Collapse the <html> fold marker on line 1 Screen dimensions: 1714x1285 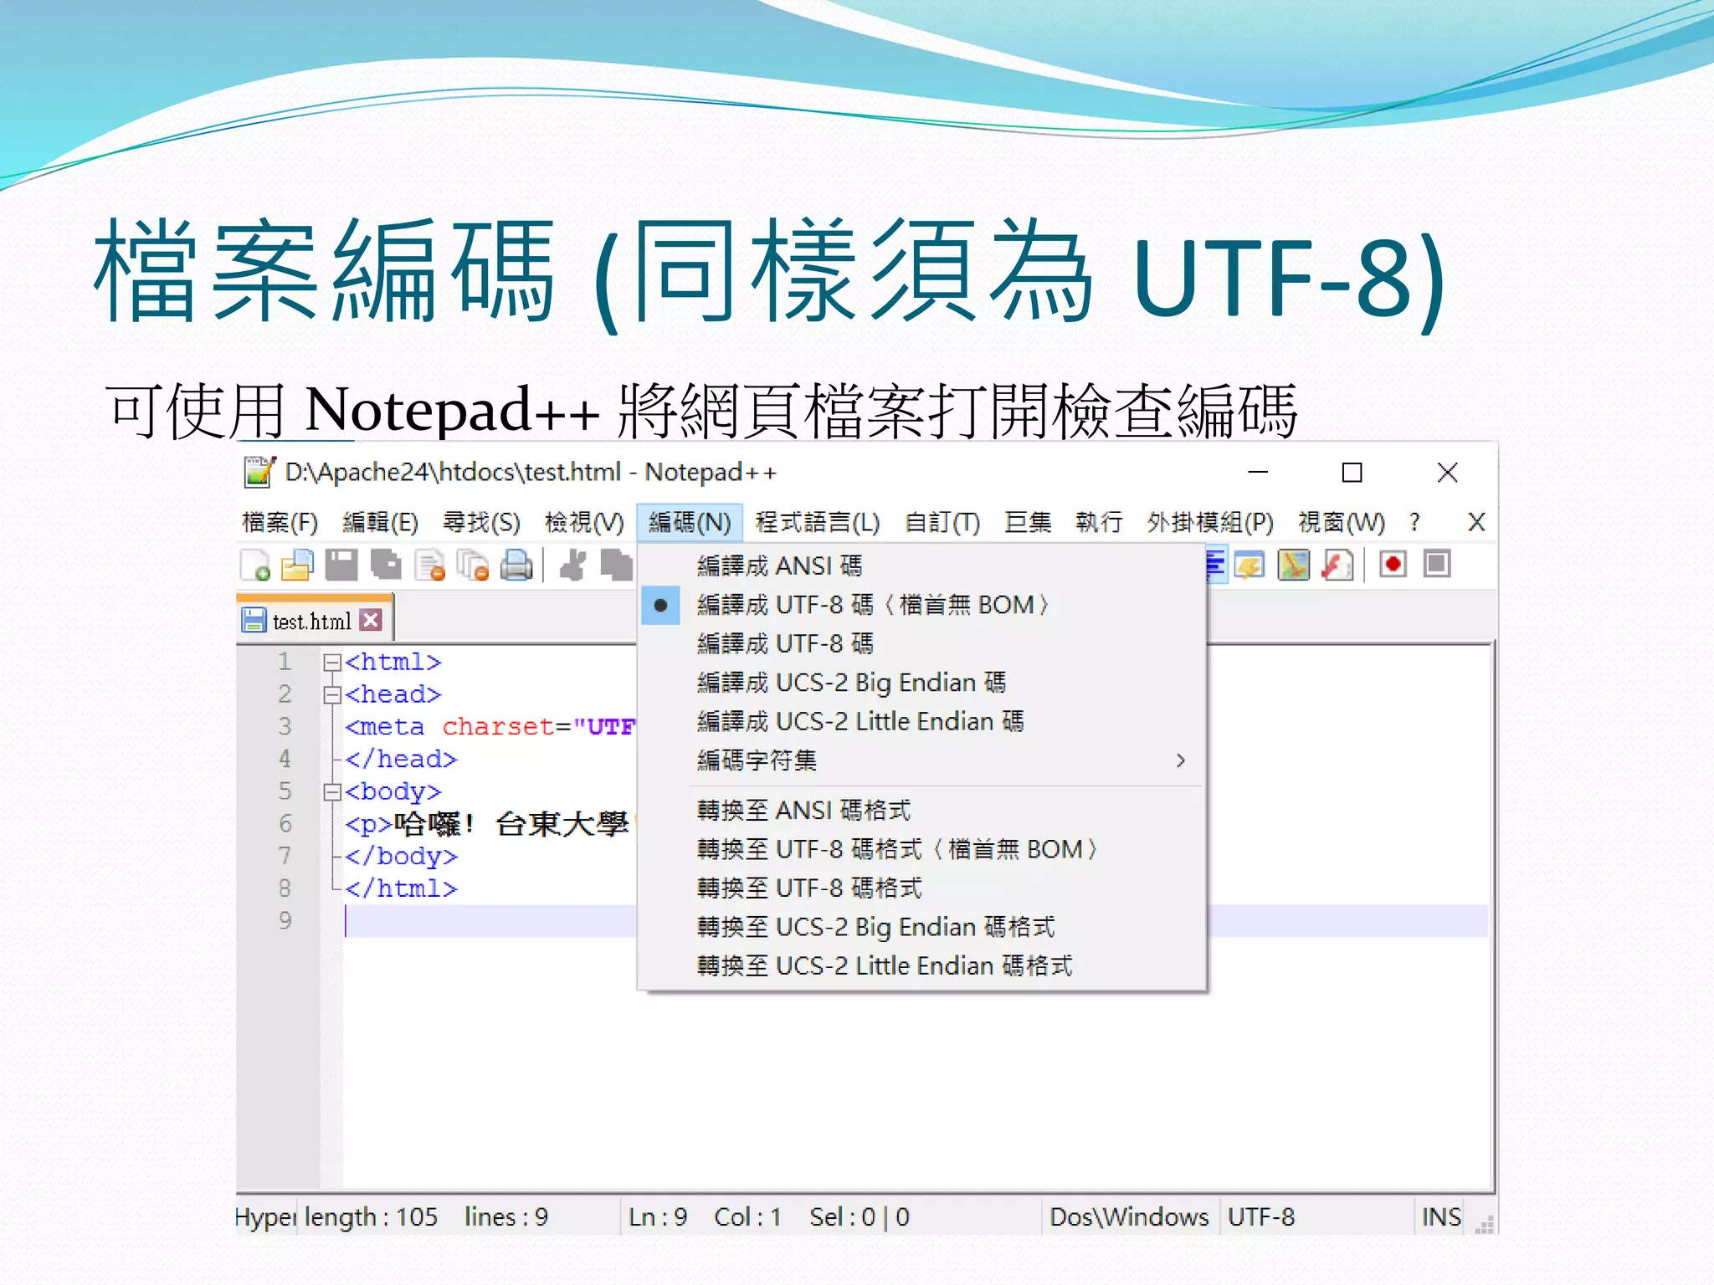click(332, 663)
